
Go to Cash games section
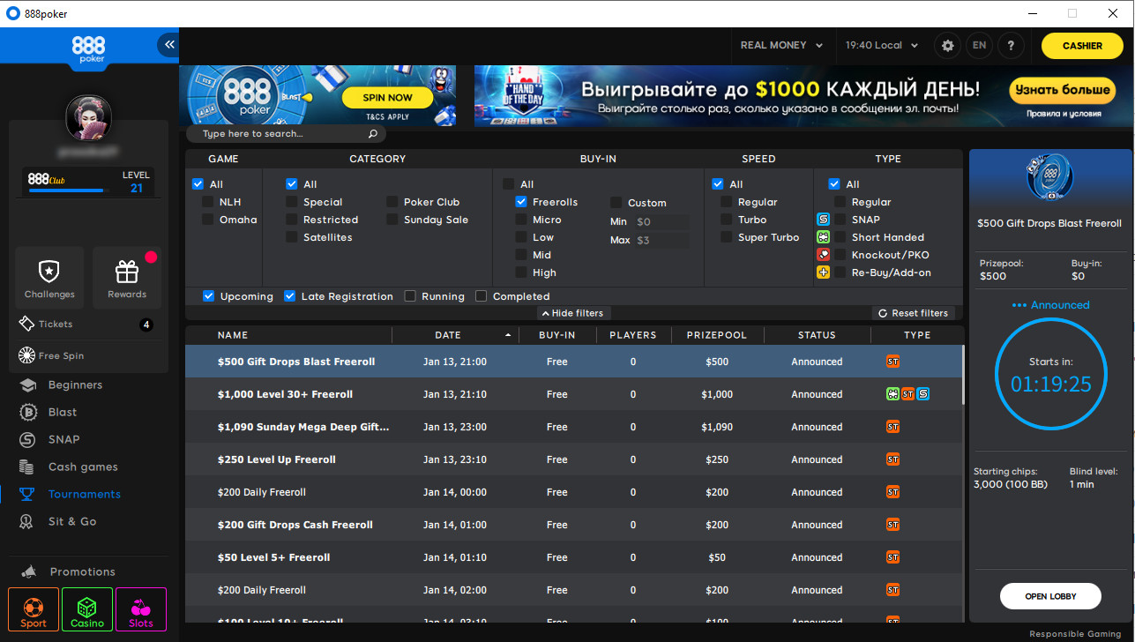pyautogui.click(x=83, y=467)
